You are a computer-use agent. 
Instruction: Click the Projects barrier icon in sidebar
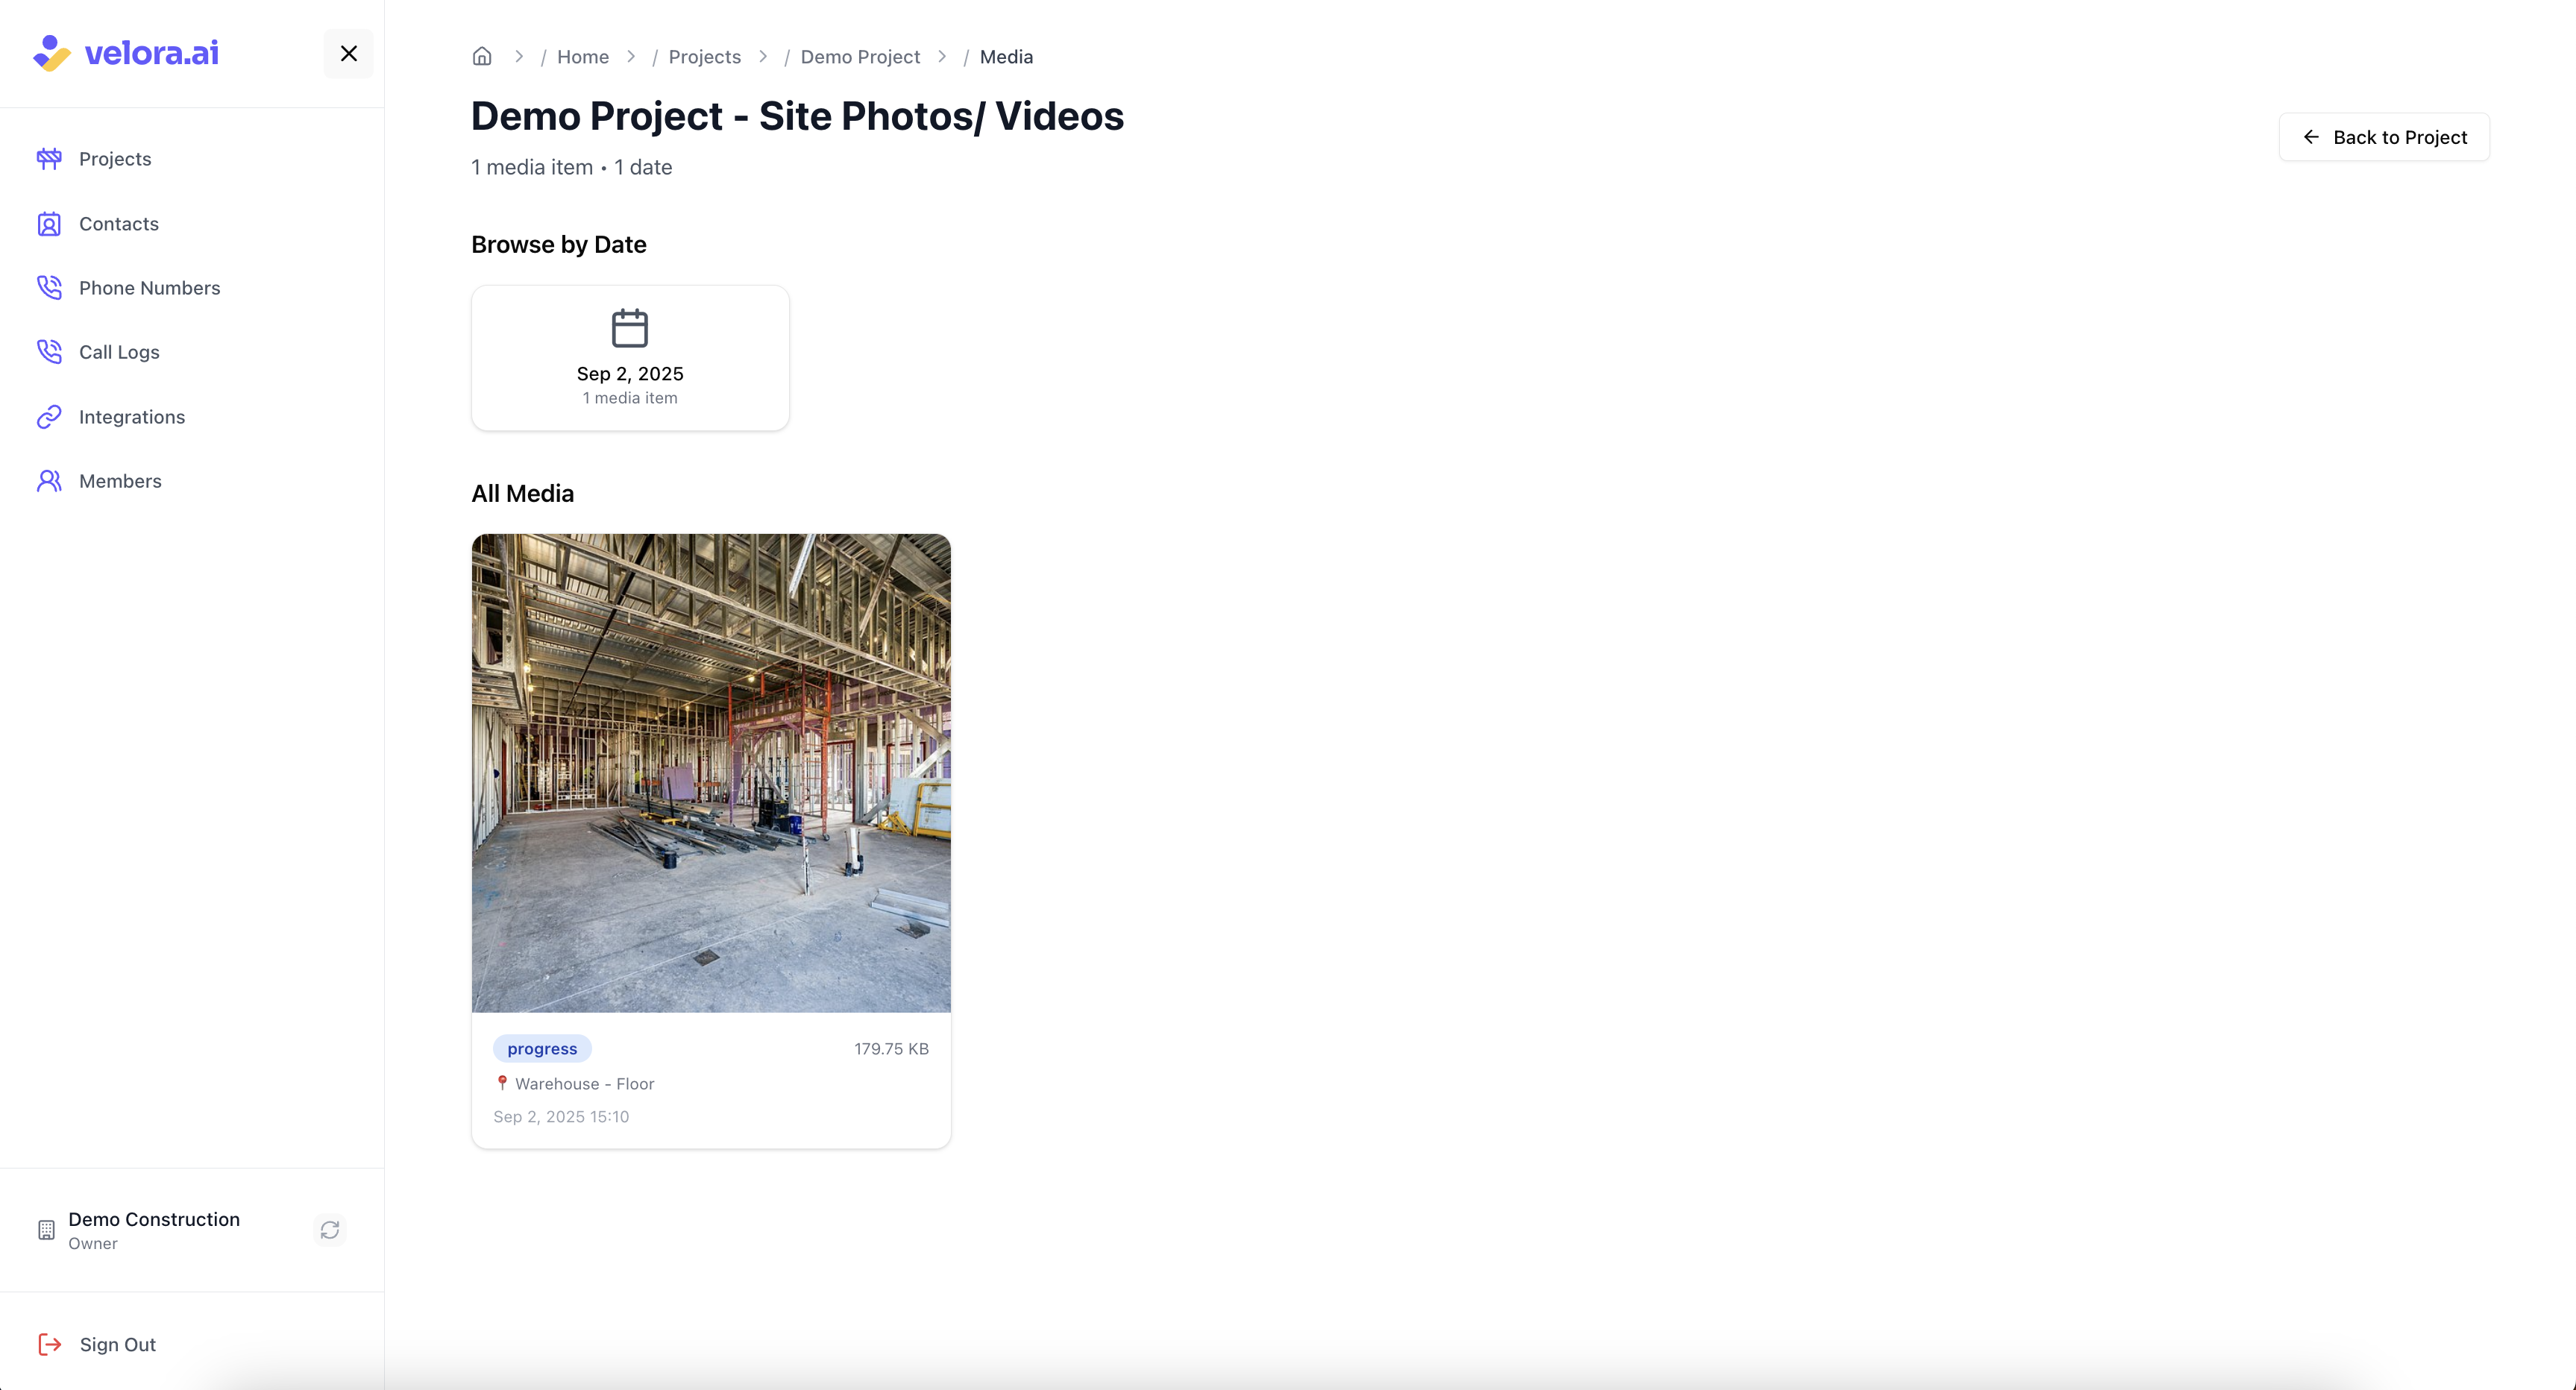[x=49, y=159]
